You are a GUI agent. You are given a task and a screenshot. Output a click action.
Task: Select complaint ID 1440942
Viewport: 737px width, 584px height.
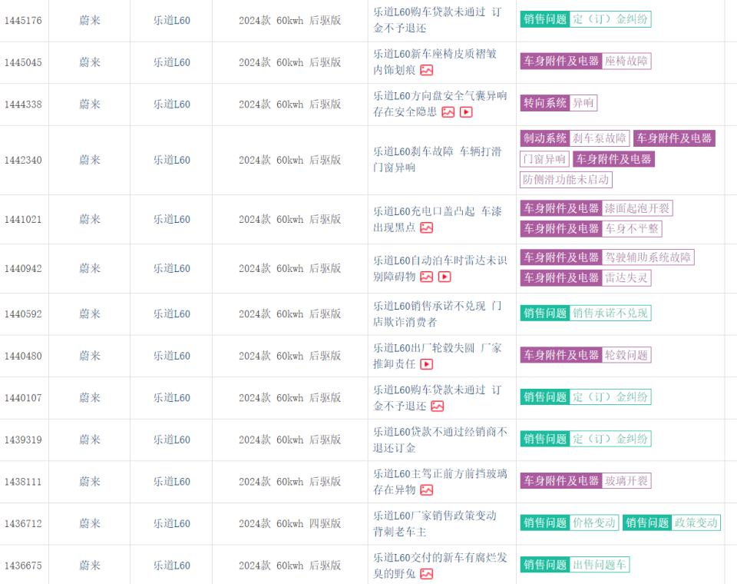point(23,268)
